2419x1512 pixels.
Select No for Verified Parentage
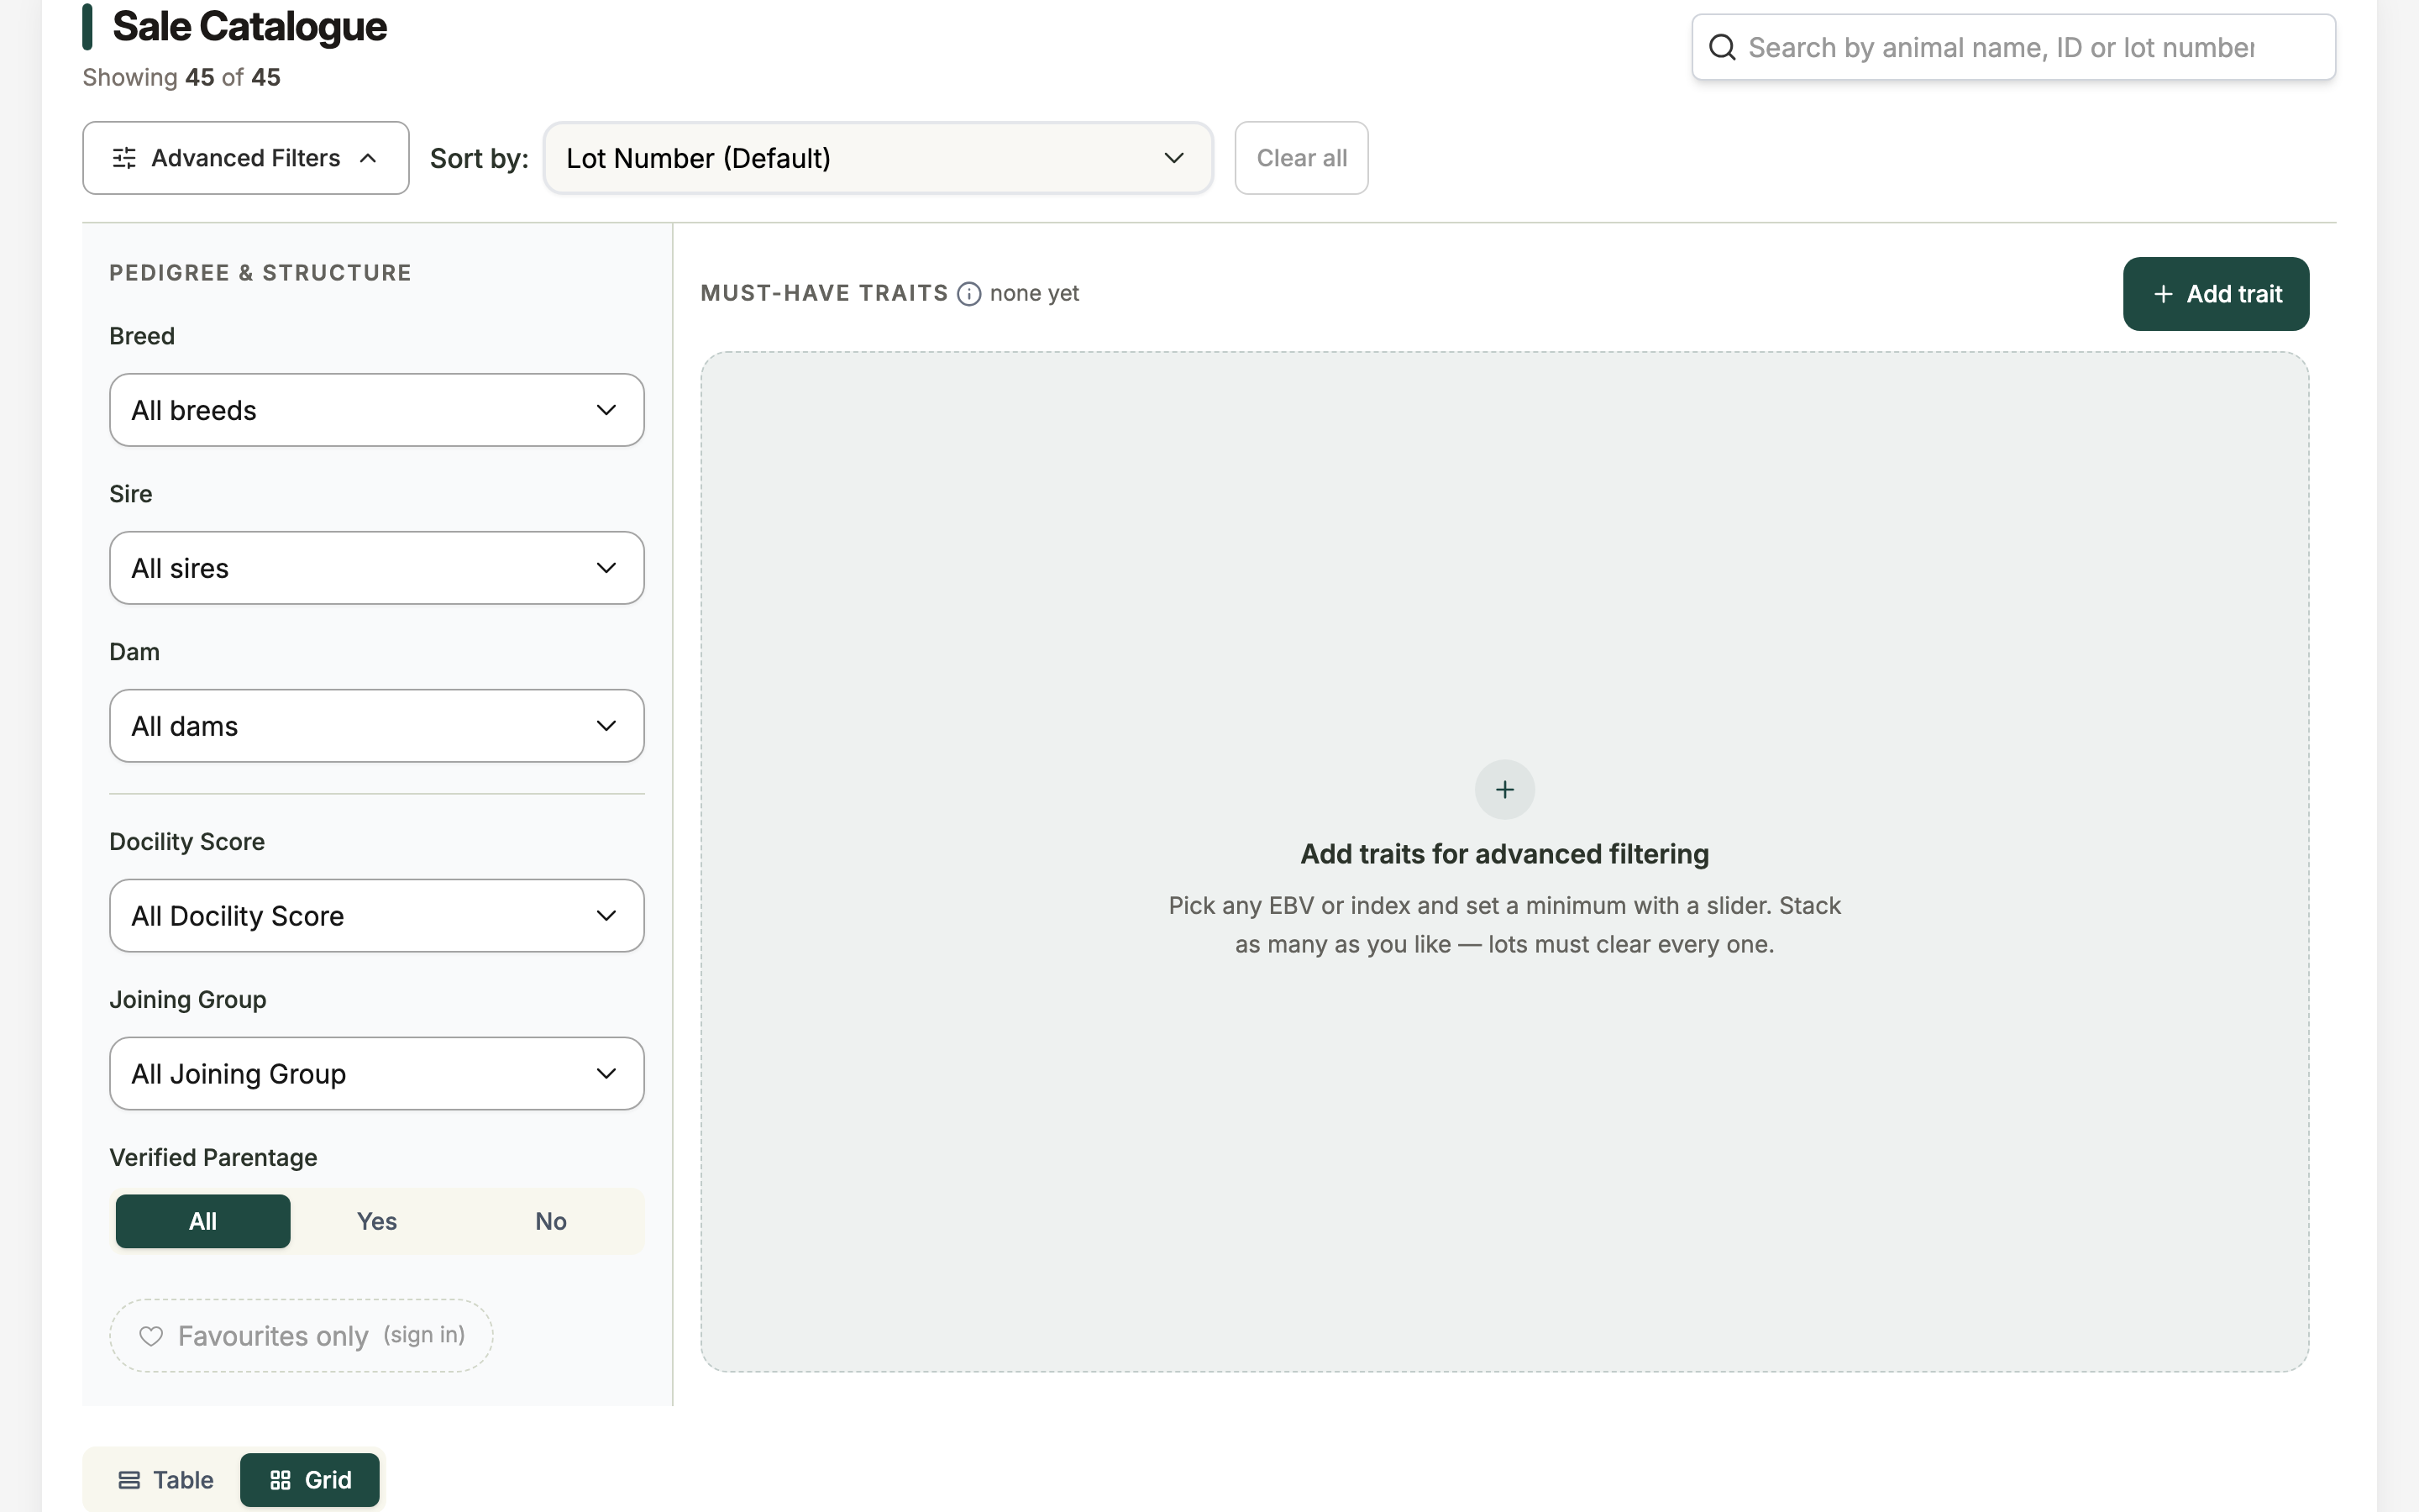click(551, 1221)
